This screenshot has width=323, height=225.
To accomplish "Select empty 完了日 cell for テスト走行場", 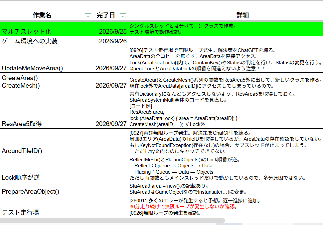I will 110,207.
